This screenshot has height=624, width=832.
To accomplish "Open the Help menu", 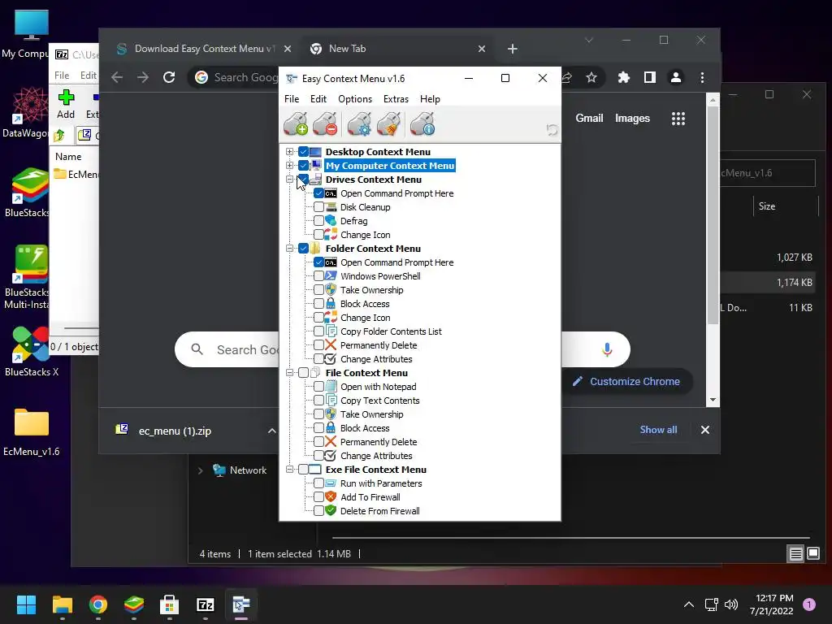I will [430, 99].
